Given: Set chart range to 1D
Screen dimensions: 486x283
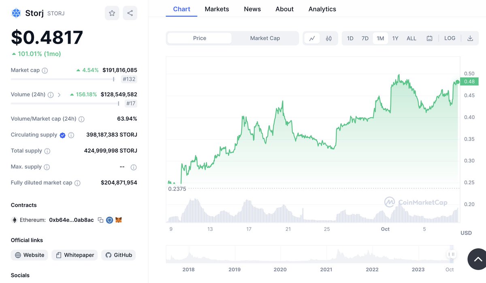Looking at the screenshot, I should point(350,38).
